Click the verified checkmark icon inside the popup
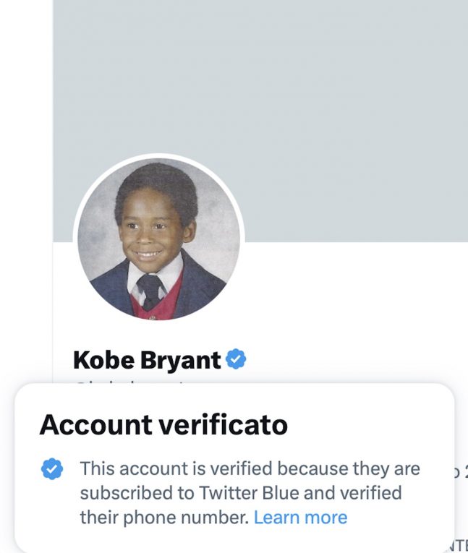Viewport: 468px width, 553px height. point(51,470)
